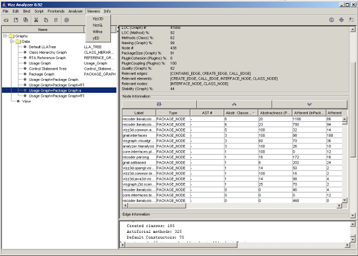Sort by the Afferent (InPack... column header
The height and width of the screenshot is (256, 358).
coord(309,113)
